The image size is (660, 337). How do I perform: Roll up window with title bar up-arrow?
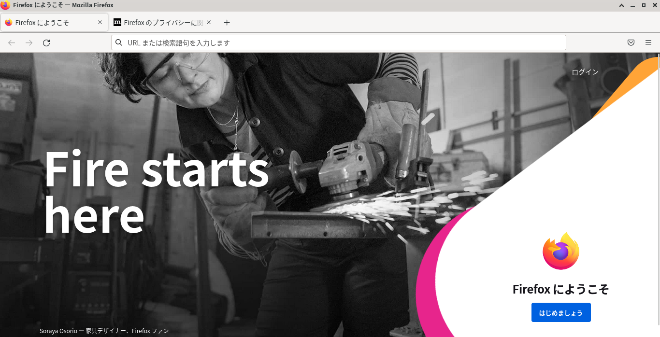pos(622,5)
